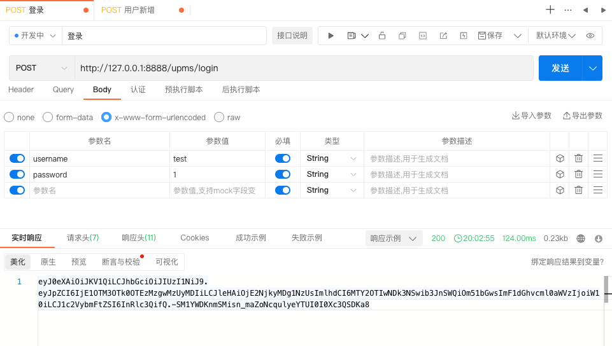Click the request URL input field
Viewport: 612px width, 346px height.
[x=304, y=68]
